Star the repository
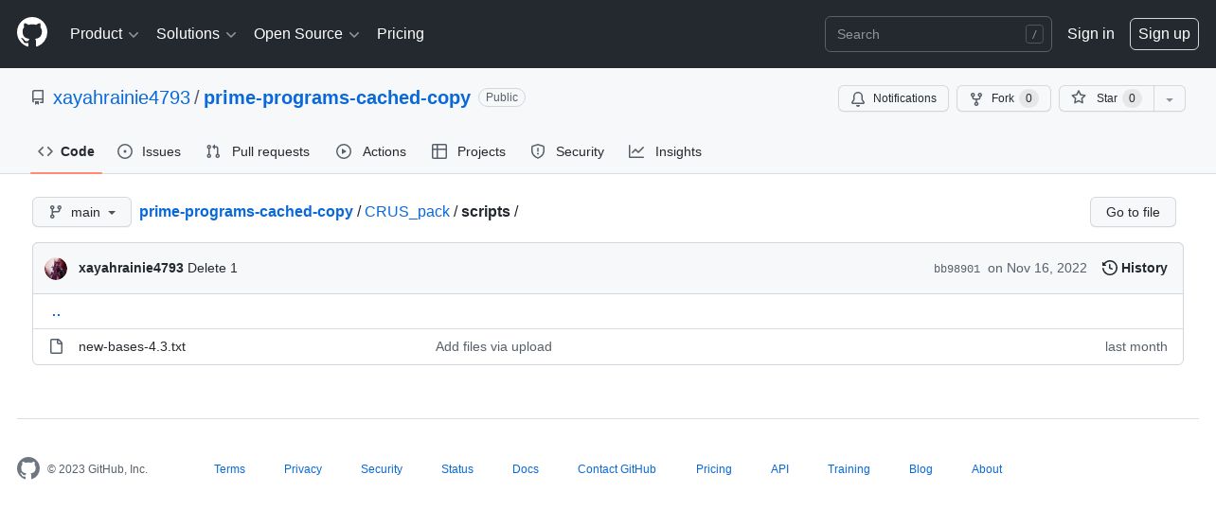The width and height of the screenshot is (1216, 527). pyautogui.click(x=1106, y=98)
